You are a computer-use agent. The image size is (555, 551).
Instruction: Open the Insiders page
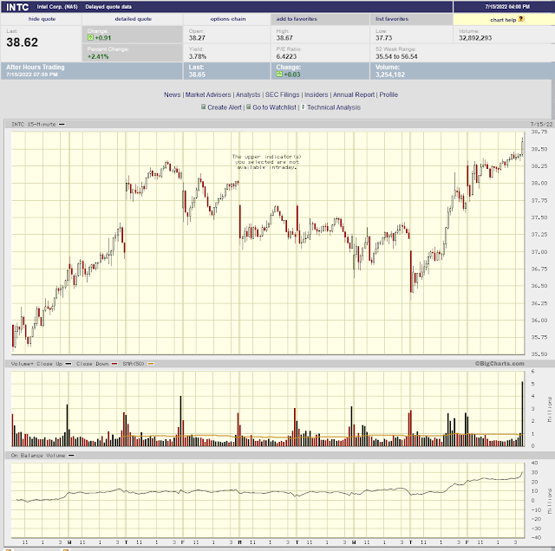(316, 94)
